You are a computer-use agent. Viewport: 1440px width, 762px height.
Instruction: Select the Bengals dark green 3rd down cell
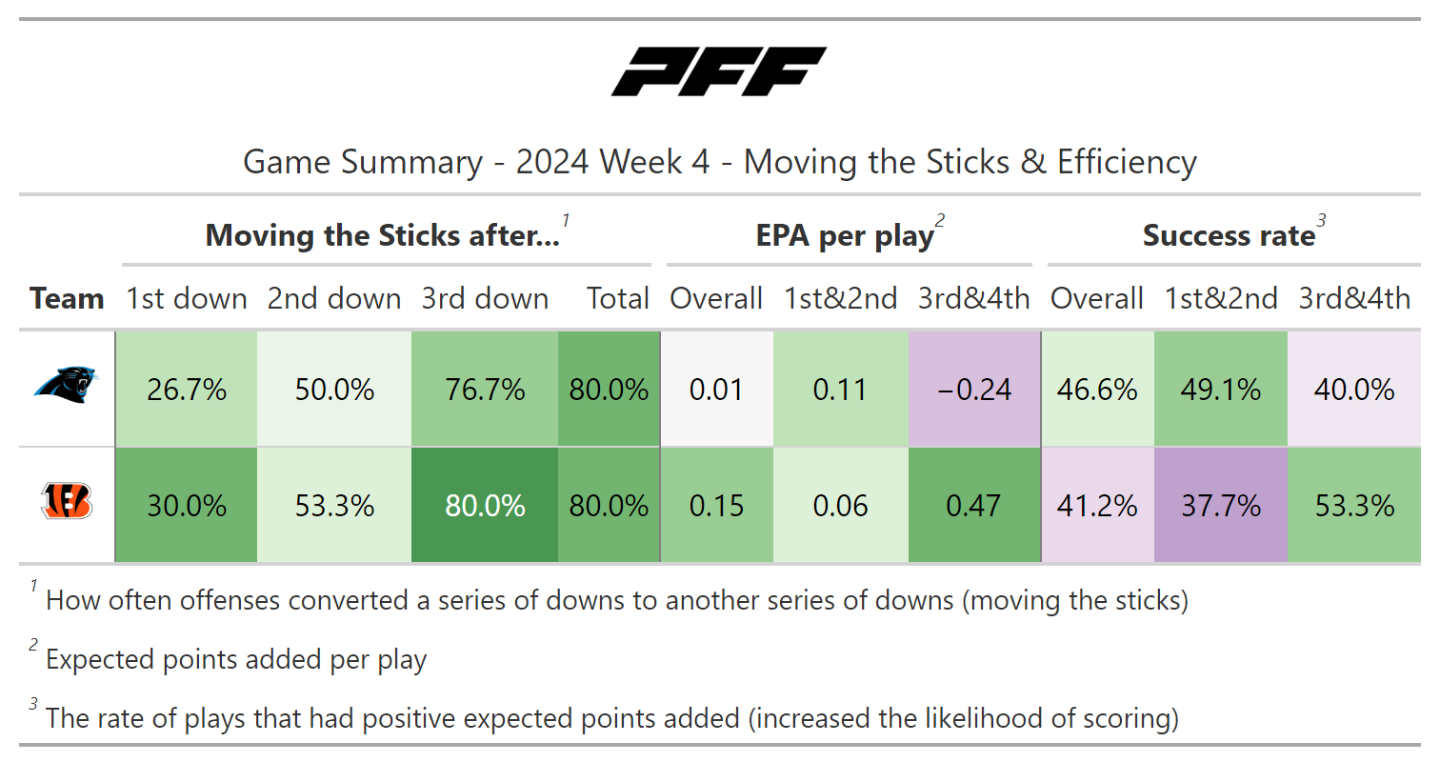point(486,505)
